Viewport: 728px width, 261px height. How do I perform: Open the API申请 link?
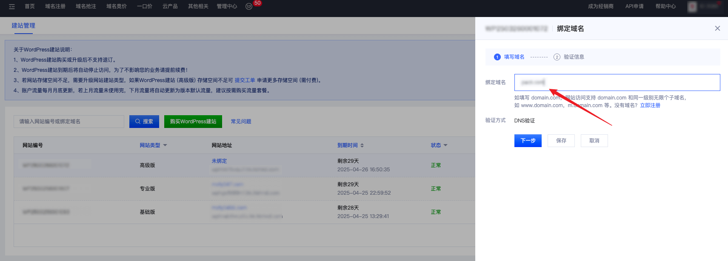click(634, 6)
